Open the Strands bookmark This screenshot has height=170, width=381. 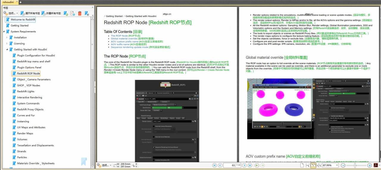pos(21,151)
